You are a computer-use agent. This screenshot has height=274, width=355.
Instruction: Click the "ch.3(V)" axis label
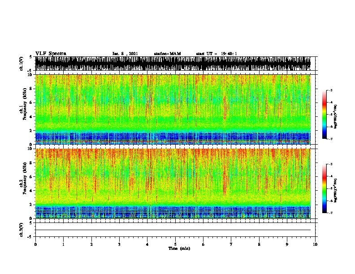[22, 230]
